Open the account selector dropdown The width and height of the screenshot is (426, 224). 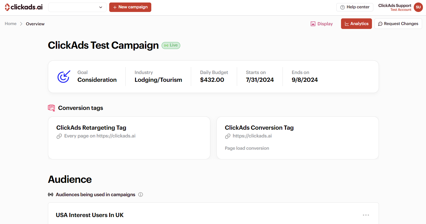coord(77,7)
